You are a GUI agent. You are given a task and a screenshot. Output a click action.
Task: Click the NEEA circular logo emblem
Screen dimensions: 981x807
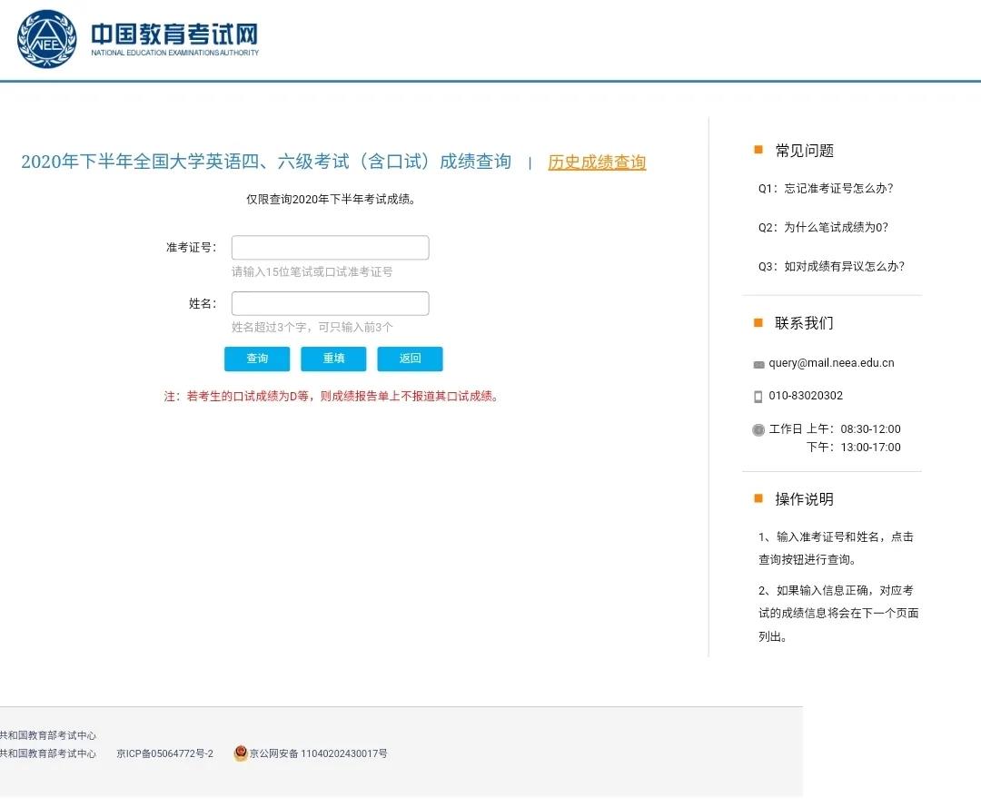click(47, 39)
